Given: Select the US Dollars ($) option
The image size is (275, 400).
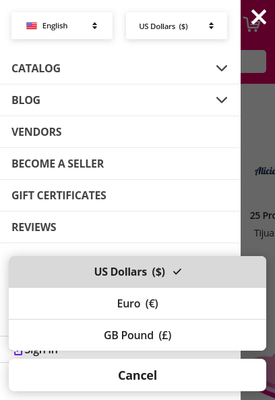Looking at the screenshot, I should (x=137, y=272).
